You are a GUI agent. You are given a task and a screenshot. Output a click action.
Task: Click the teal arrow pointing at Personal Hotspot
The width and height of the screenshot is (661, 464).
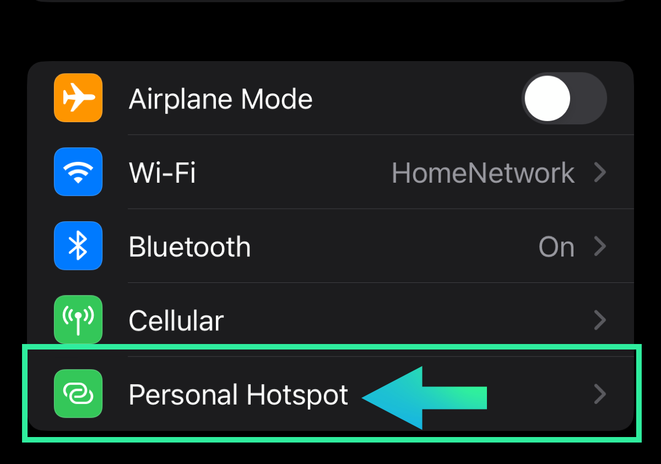point(425,398)
